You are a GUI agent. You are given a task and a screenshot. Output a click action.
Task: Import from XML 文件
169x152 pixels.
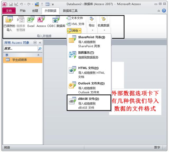[x=75, y=24]
